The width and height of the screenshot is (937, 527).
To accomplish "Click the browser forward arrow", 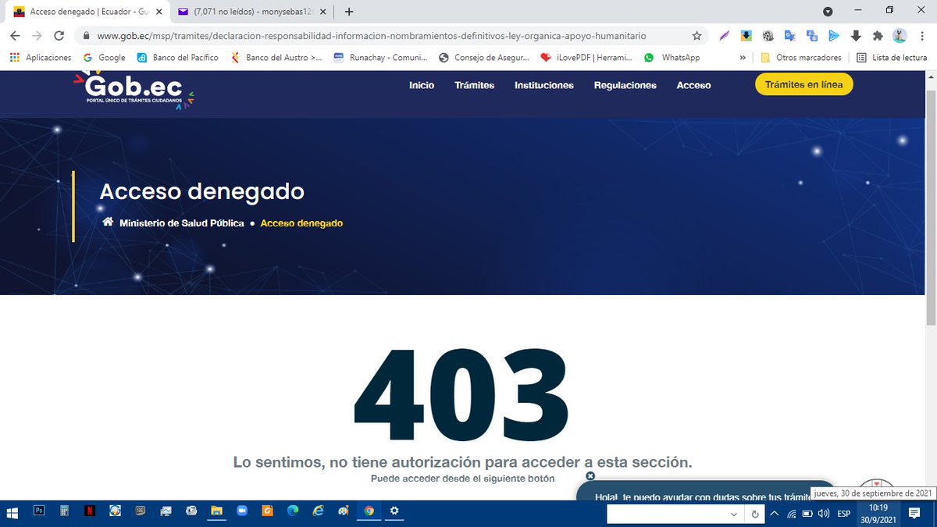I will coord(37,36).
